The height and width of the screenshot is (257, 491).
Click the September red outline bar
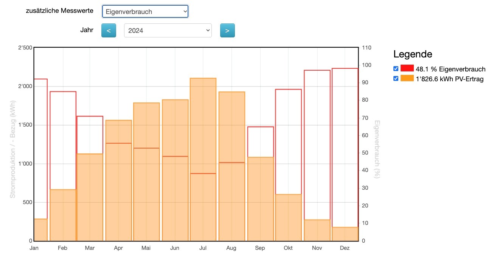click(260, 142)
